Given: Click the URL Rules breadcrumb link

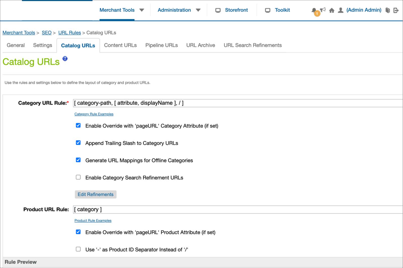Looking at the screenshot, I should 70,33.
